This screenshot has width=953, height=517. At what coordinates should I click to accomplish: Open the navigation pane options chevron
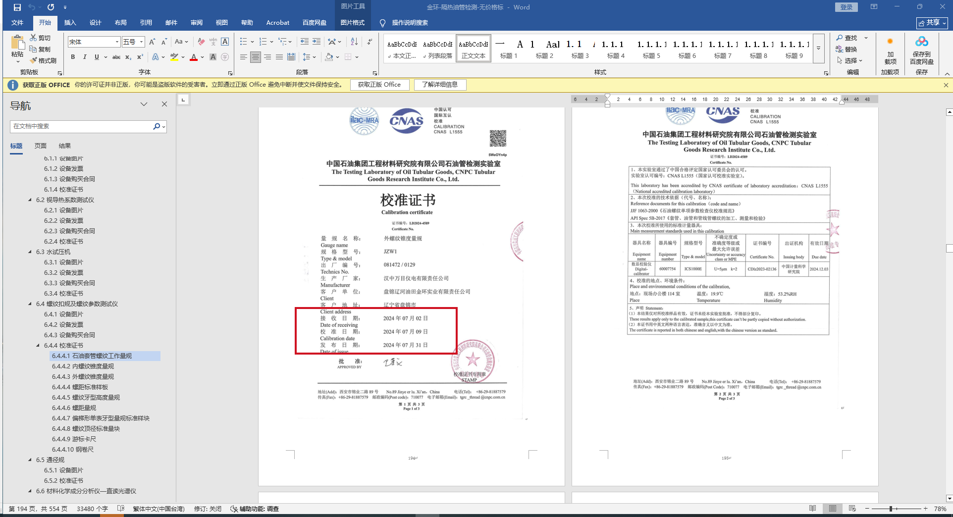coord(144,104)
